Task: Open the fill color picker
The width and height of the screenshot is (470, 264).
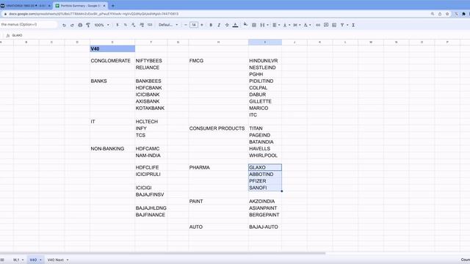Action: 245,25
